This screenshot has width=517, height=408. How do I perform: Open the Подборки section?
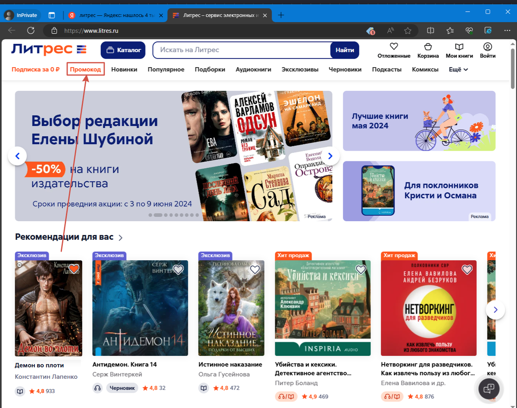click(x=210, y=69)
